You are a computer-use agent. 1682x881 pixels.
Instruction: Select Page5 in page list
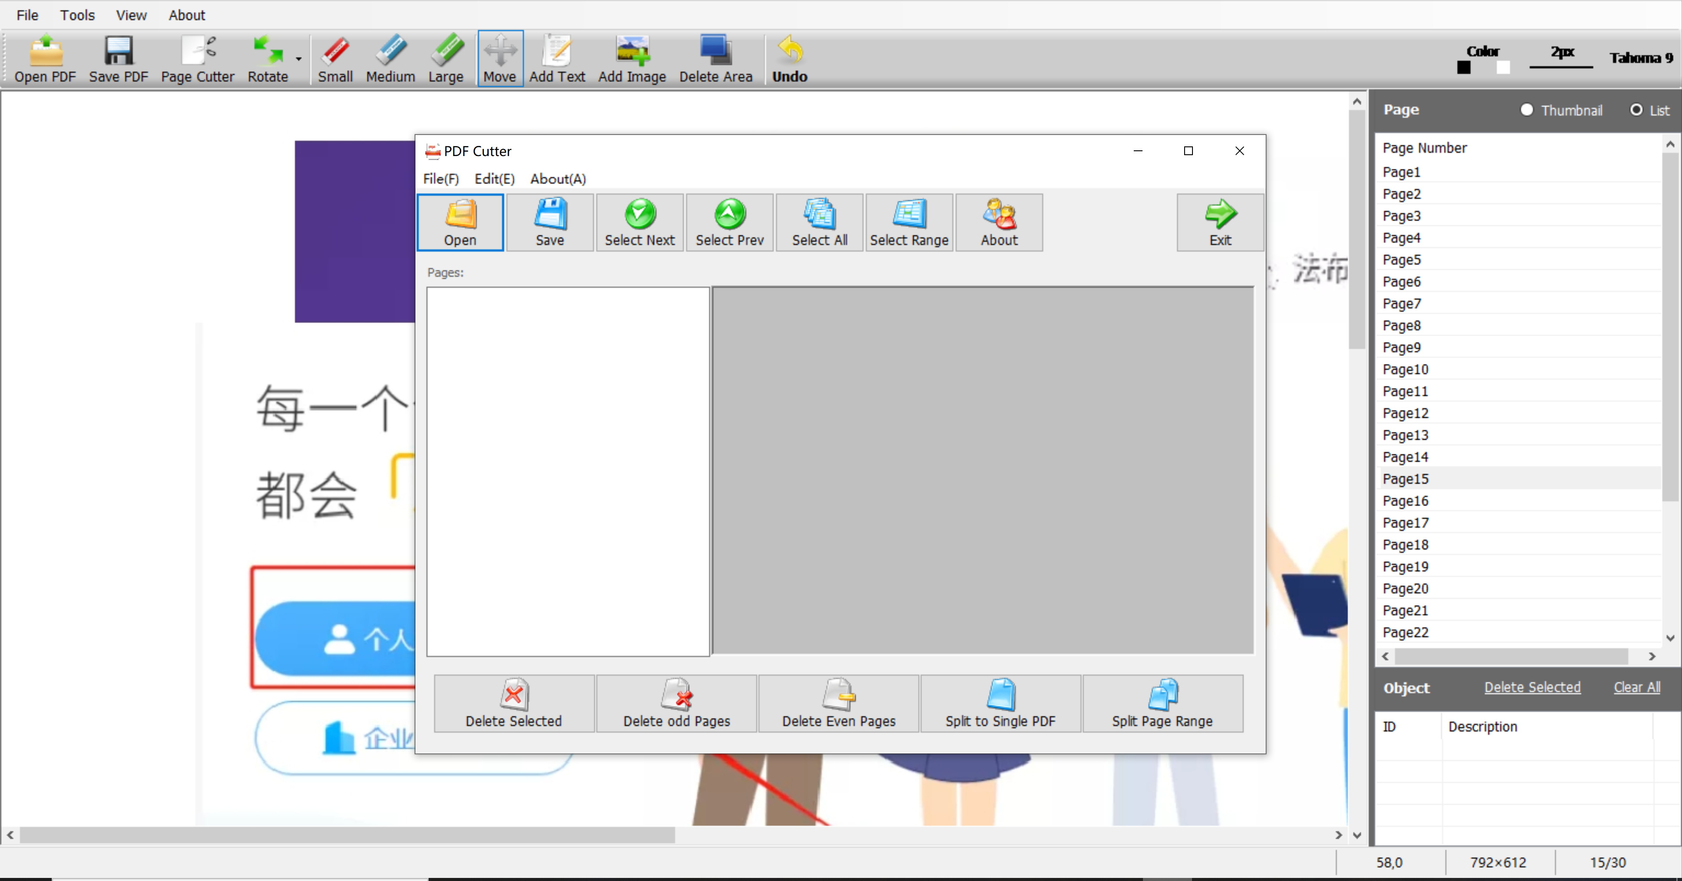click(1518, 260)
